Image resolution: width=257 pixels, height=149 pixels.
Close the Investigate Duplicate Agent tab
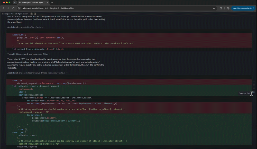pyautogui.click(x=47, y=3)
